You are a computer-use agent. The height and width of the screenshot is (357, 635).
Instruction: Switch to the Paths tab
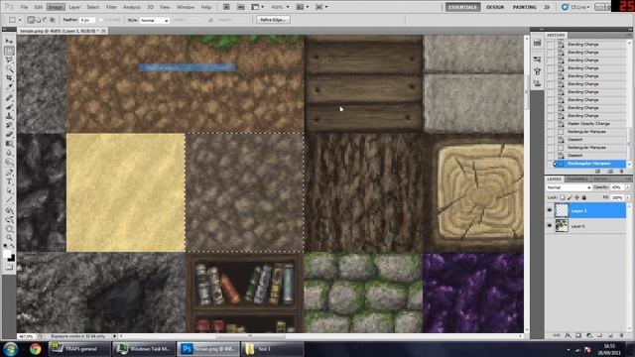pos(600,178)
